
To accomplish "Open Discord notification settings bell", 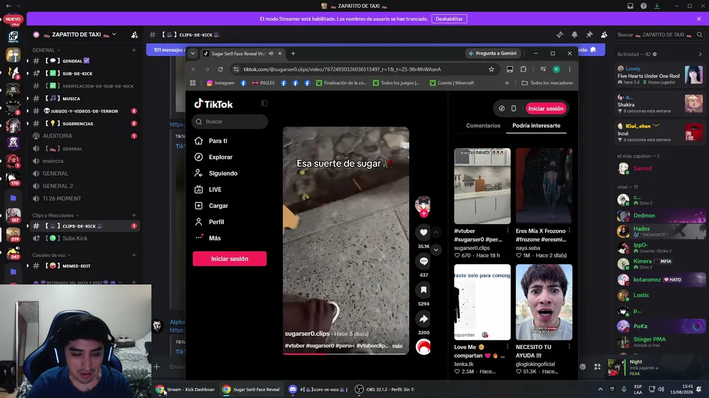I will click(x=574, y=34).
